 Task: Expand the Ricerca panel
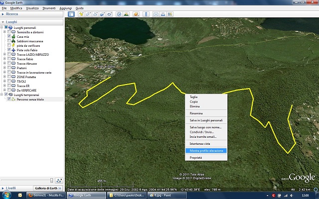point(3,14)
